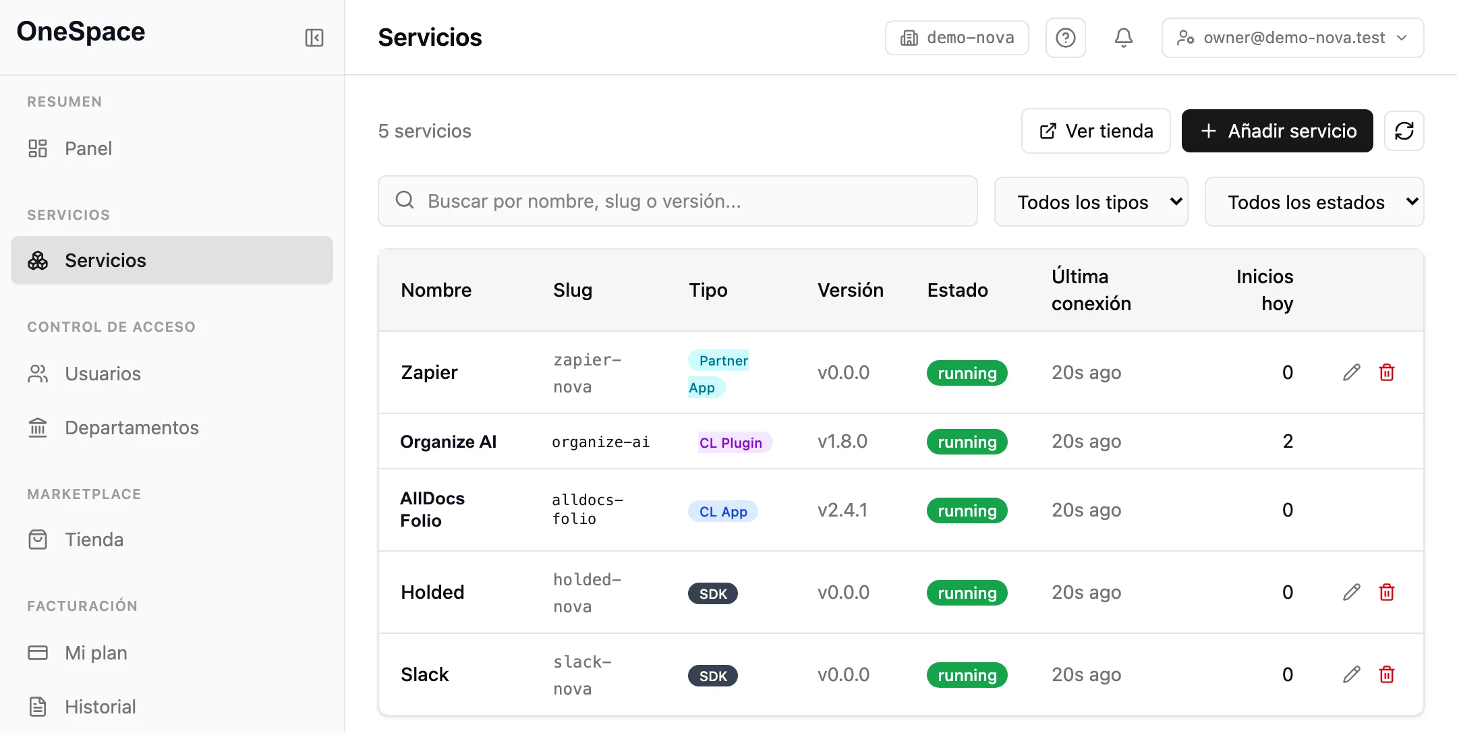
Task: Collapse the sidebar with the panel icon
Action: pos(314,38)
